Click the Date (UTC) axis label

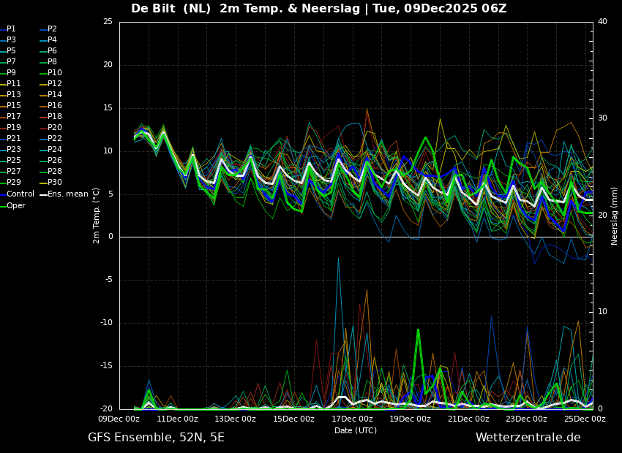pyautogui.click(x=356, y=430)
